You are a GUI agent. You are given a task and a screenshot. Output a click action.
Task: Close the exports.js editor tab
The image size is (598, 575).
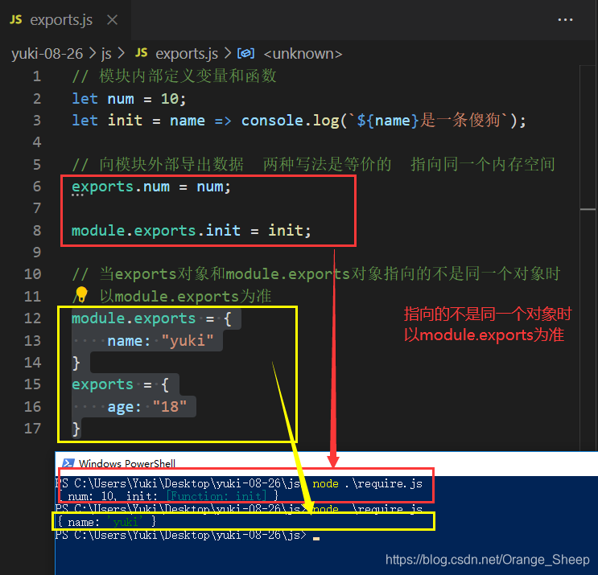[x=112, y=19]
